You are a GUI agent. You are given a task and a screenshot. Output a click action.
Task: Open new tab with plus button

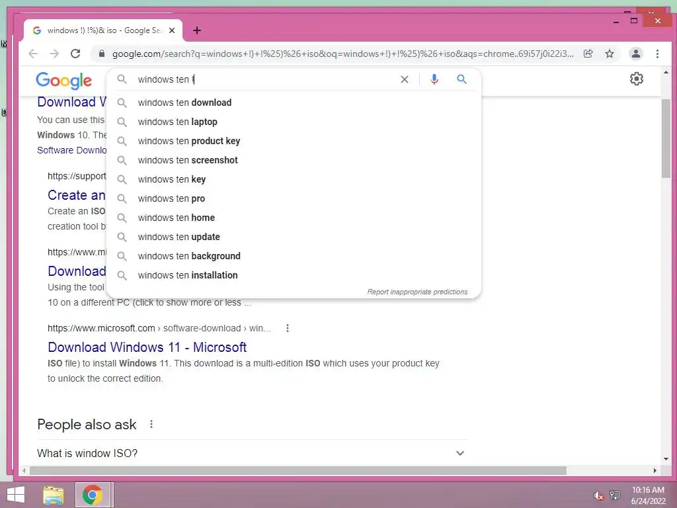tap(197, 30)
